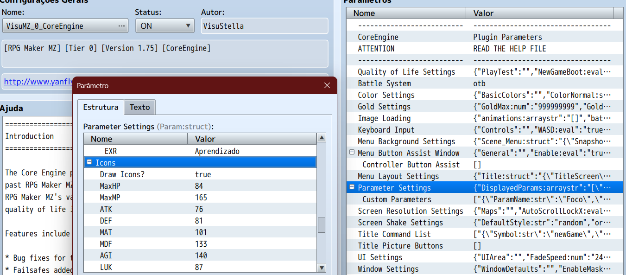This screenshot has height=275, width=626.
Task: Click the Author field VisuStella
Action: click(265, 26)
